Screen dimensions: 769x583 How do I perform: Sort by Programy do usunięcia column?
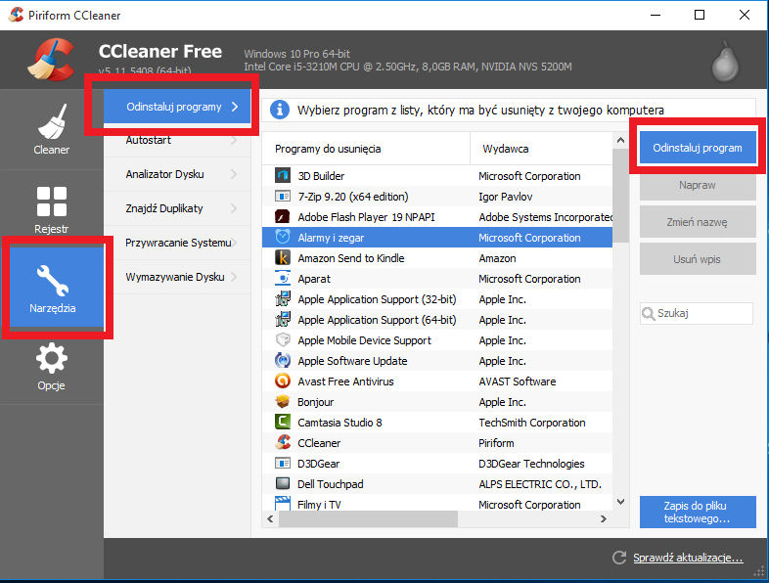point(366,149)
